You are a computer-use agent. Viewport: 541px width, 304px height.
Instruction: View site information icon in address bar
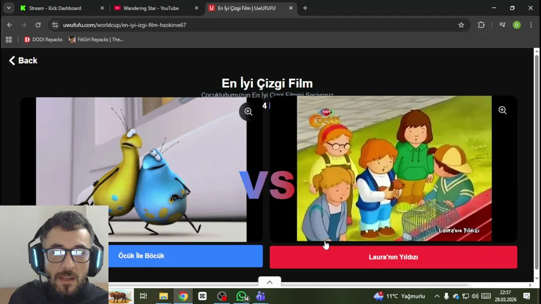click(55, 25)
